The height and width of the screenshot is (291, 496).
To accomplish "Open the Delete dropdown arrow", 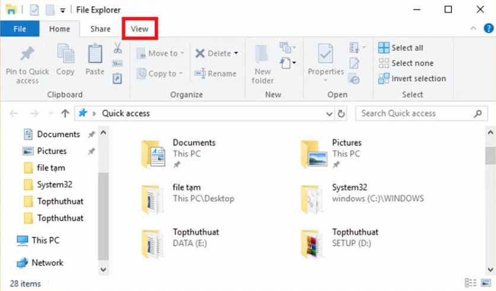I will (x=236, y=53).
